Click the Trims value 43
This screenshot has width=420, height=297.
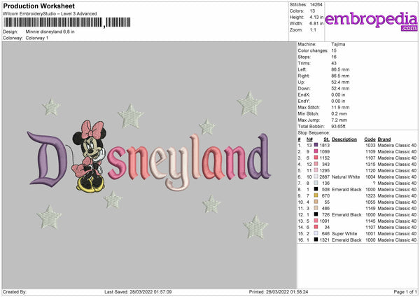point(334,63)
